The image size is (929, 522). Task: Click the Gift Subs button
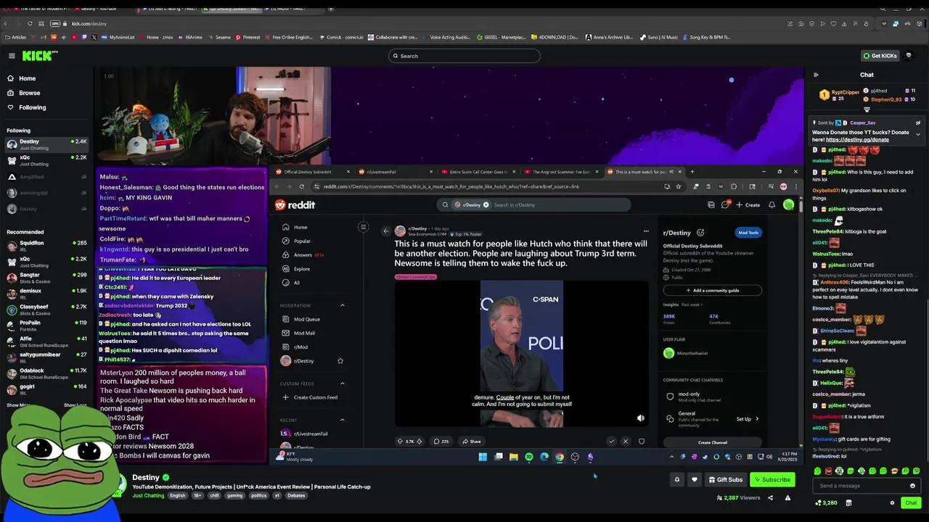pyautogui.click(x=726, y=479)
